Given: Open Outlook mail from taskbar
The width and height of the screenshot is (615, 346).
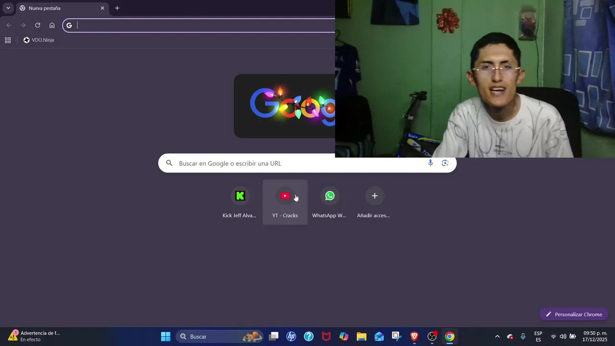Looking at the screenshot, I should (x=379, y=336).
